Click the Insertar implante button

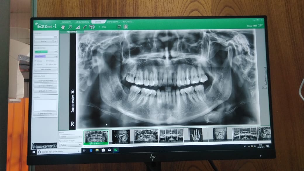click(45, 81)
